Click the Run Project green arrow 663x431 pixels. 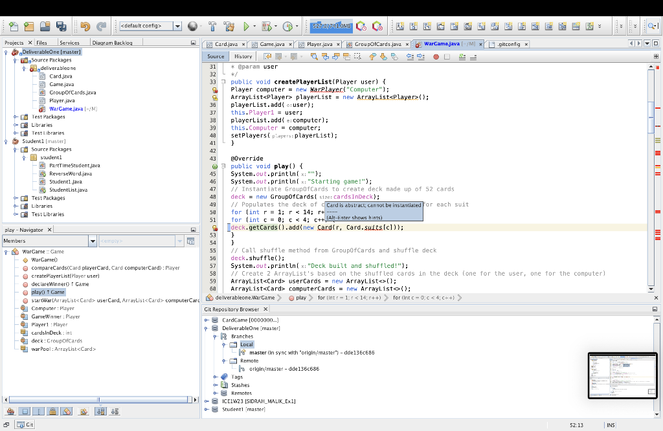click(246, 27)
